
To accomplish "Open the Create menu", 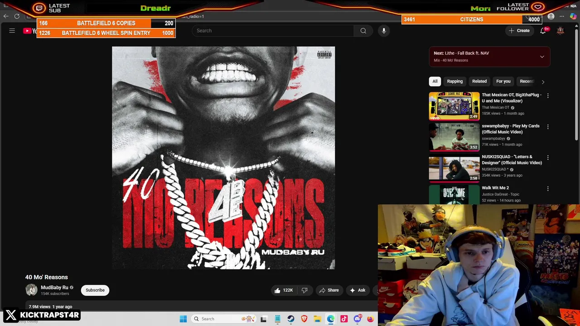I will click(519, 31).
